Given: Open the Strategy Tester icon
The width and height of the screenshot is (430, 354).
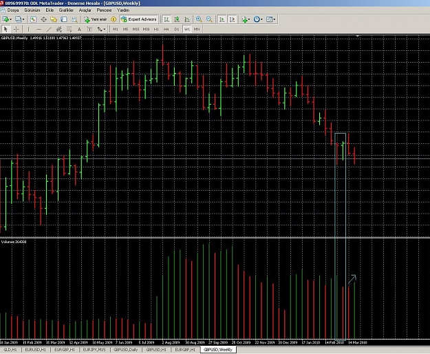Looking at the screenshot, I should click(74, 19).
